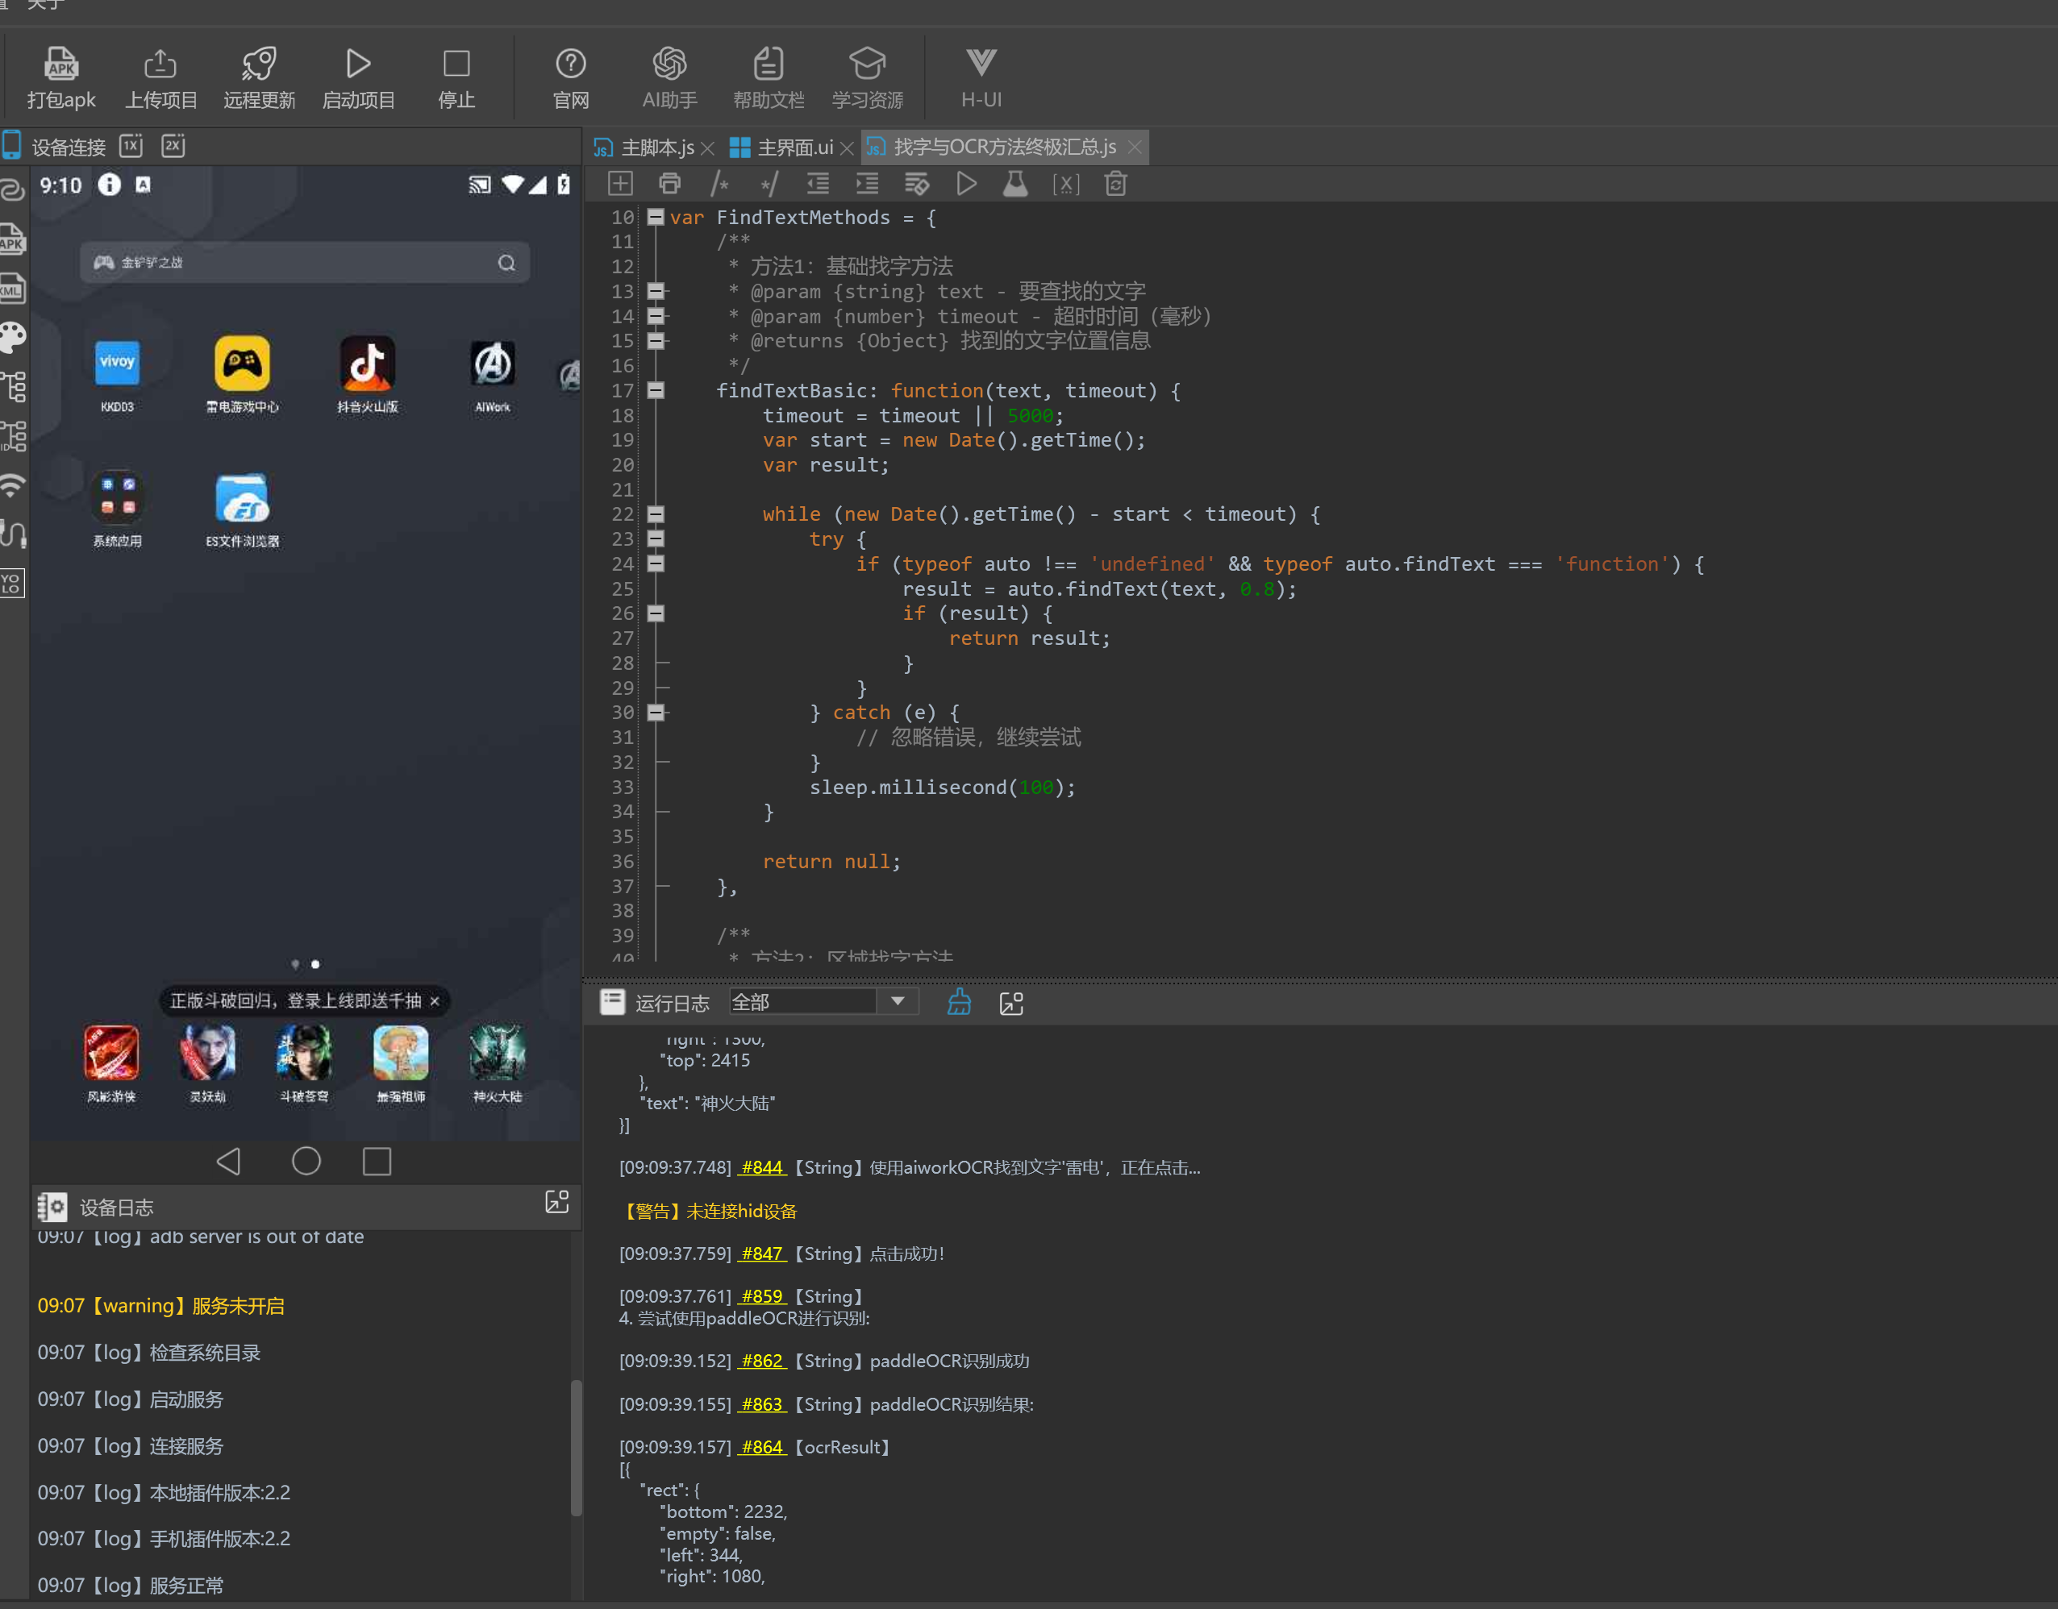Click the flask test icon in the editor toolbar
The height and width of the screenshot is (1609, 2058).
(x=1014, y=184)
